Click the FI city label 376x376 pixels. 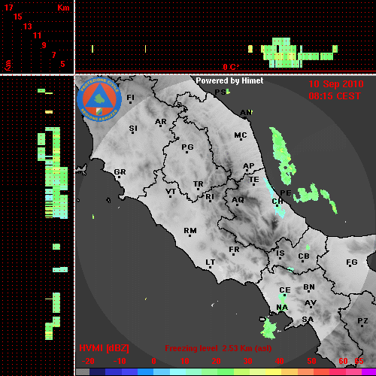coord(130,98)
